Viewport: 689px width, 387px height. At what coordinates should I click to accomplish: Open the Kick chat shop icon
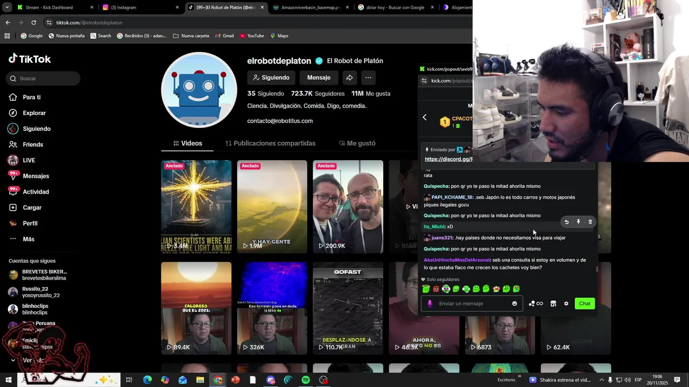[553, 304]
